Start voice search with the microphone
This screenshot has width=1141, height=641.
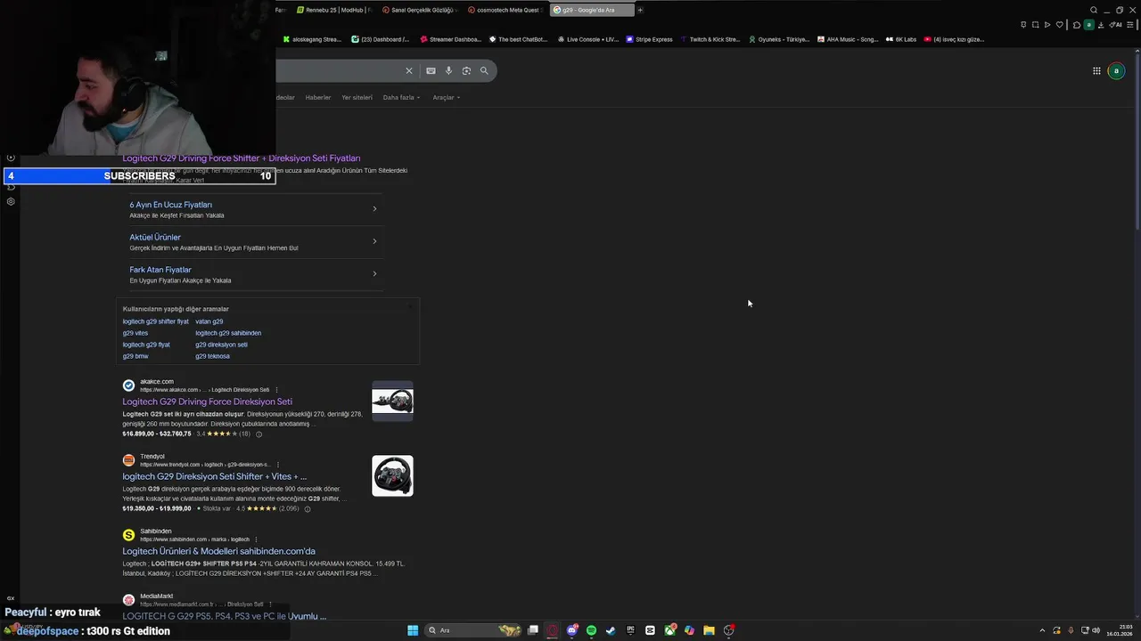pos(448,70)
